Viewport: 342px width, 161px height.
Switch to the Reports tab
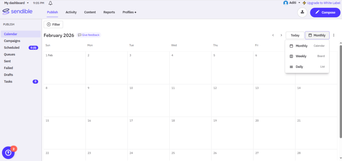(109, 12)
